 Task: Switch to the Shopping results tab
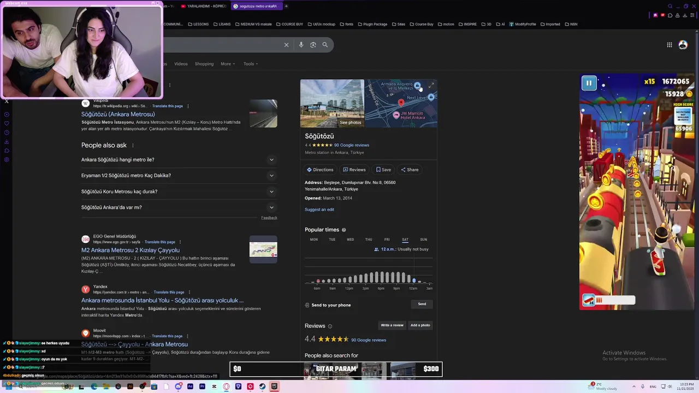coord(204,64)
